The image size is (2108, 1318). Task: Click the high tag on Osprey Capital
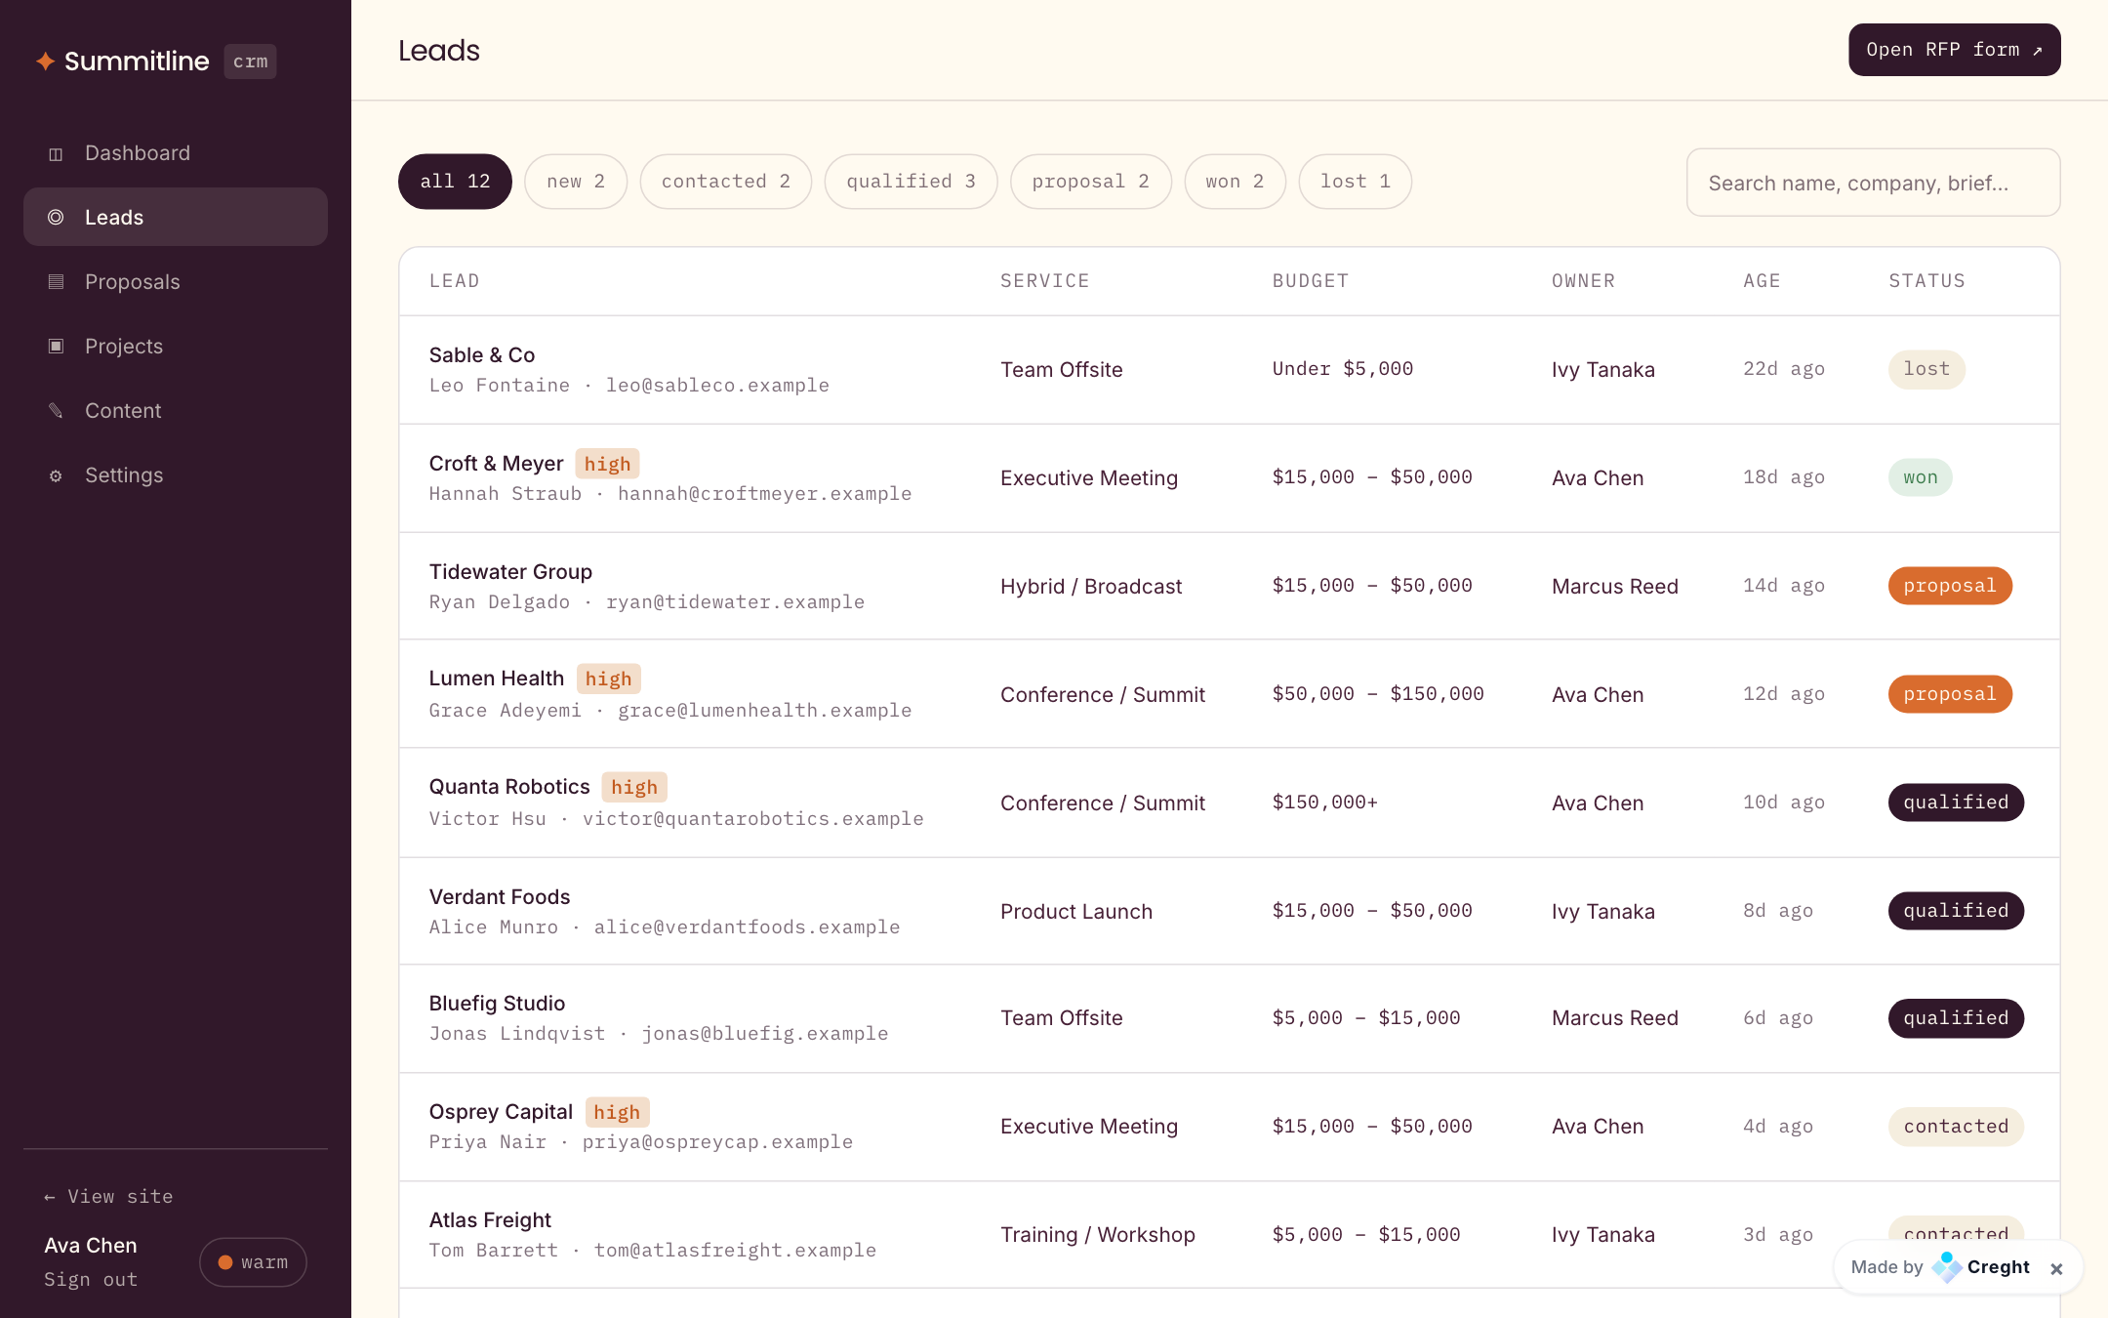(617, 1112)
